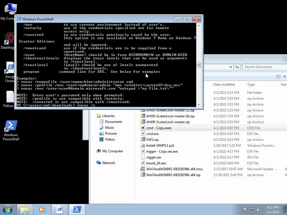Screen dimensions: 287x215
Task: Select the AHXR-ScreenLock-master (4).zip icon
Action: tap(143, 116)
